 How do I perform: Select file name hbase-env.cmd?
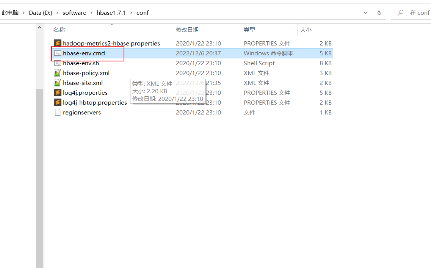(84, 53)
